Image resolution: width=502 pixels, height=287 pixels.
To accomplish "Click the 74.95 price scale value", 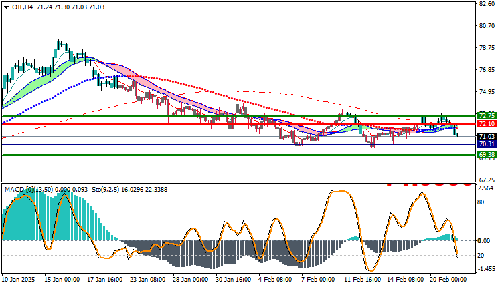I will 487,92.
